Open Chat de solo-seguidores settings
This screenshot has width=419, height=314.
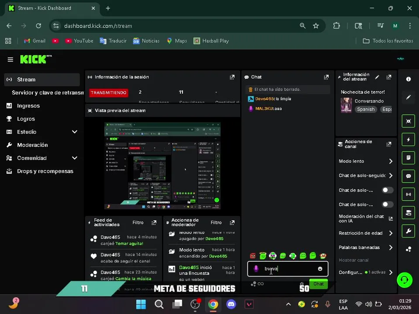click(365, 176)
